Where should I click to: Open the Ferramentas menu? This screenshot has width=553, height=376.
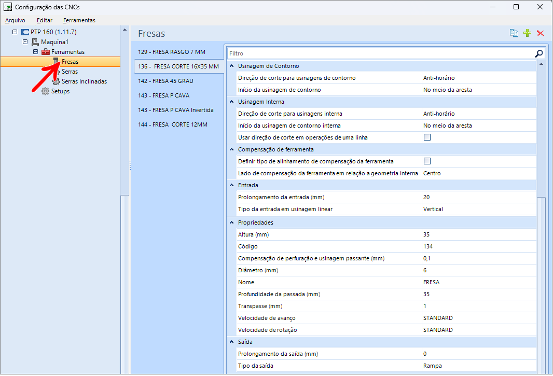(79, 20)
